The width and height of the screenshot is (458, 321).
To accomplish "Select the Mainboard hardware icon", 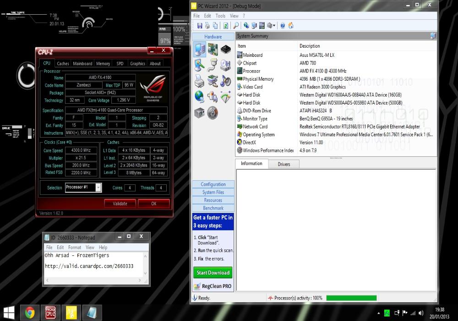I will pyautogui.click(x=213, y=49).
